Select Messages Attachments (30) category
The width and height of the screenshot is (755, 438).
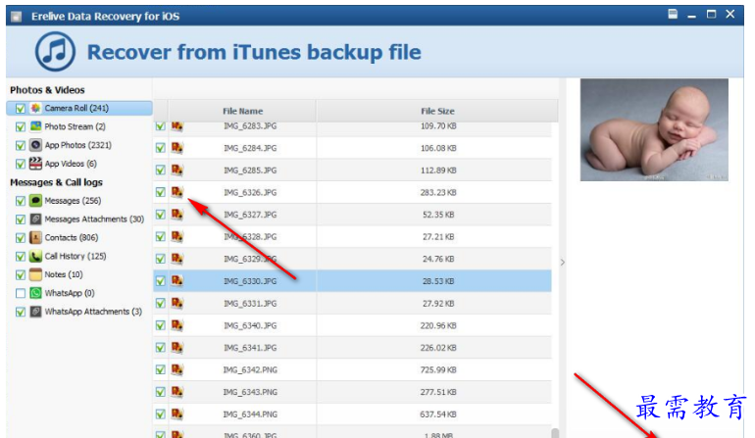coord(94,219)
